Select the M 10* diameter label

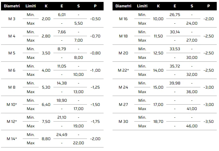click(12, 105)
